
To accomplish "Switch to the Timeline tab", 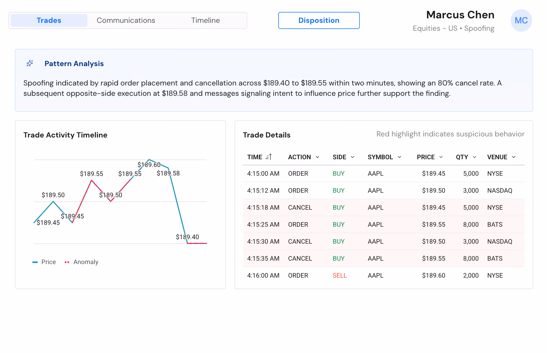I will click(x=206, y=20).
